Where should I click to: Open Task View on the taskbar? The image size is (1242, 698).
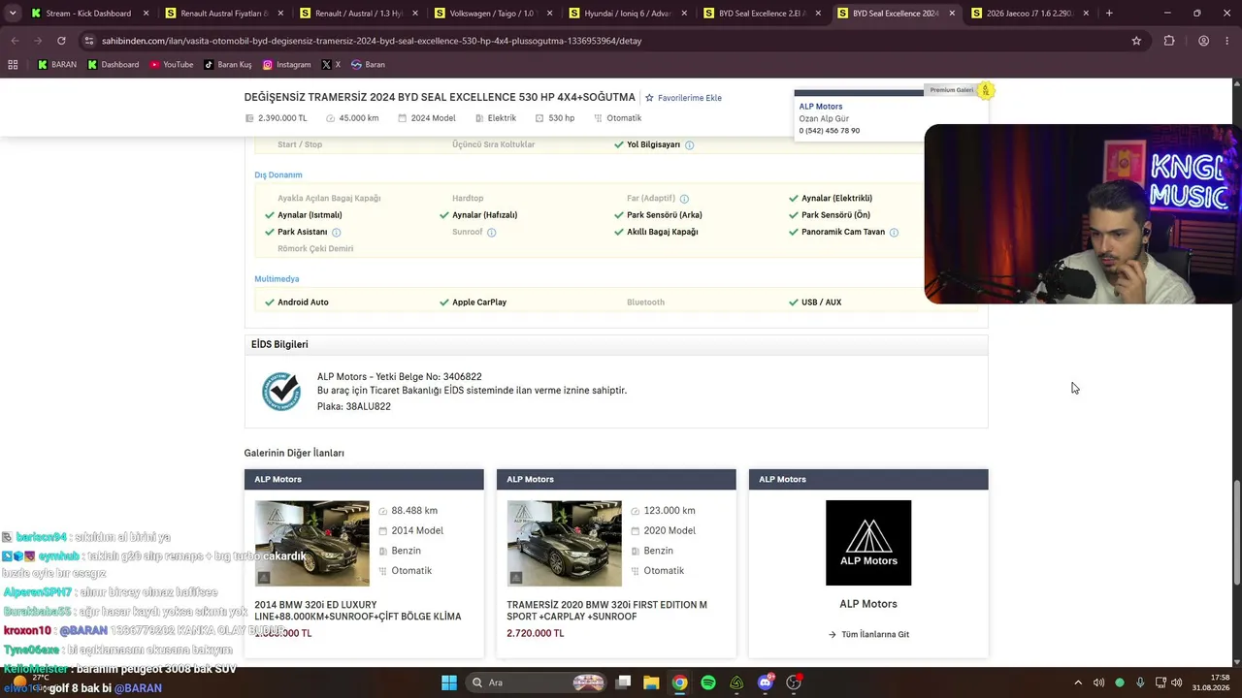(x=624, y=682)
